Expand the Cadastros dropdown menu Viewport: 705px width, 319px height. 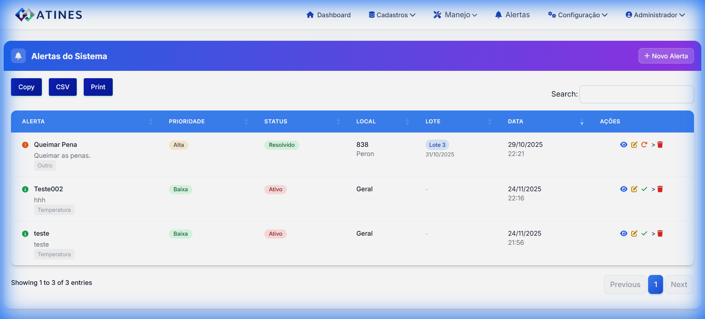(x=392, y=15)
